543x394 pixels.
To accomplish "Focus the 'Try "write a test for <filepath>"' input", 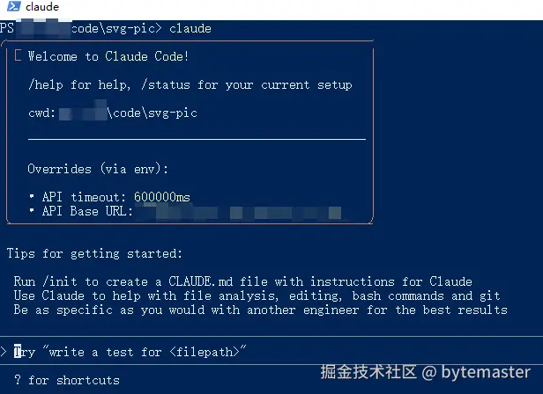I will click(x=132, y=352).
